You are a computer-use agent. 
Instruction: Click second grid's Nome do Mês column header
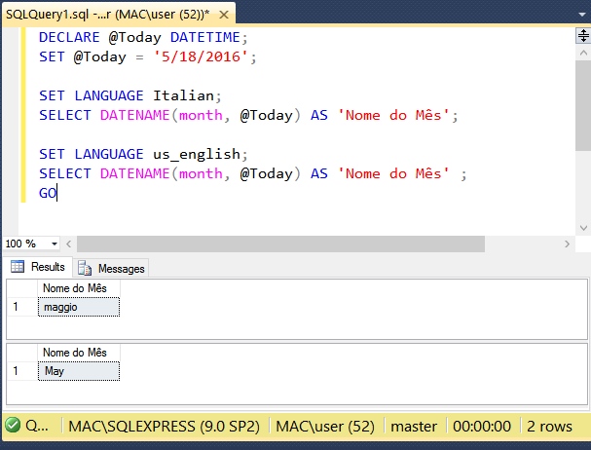coord(79,353)
